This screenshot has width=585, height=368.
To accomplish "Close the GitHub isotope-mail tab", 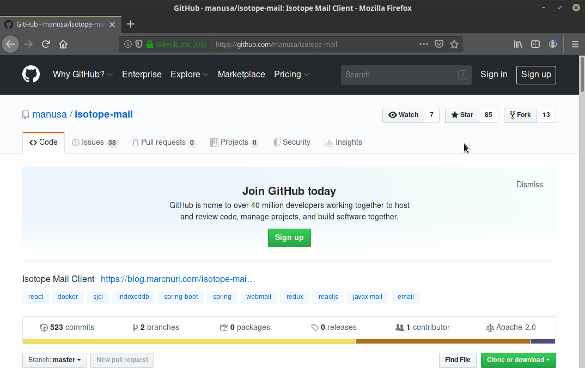I will pyautogui.click(x=112, y=24).
